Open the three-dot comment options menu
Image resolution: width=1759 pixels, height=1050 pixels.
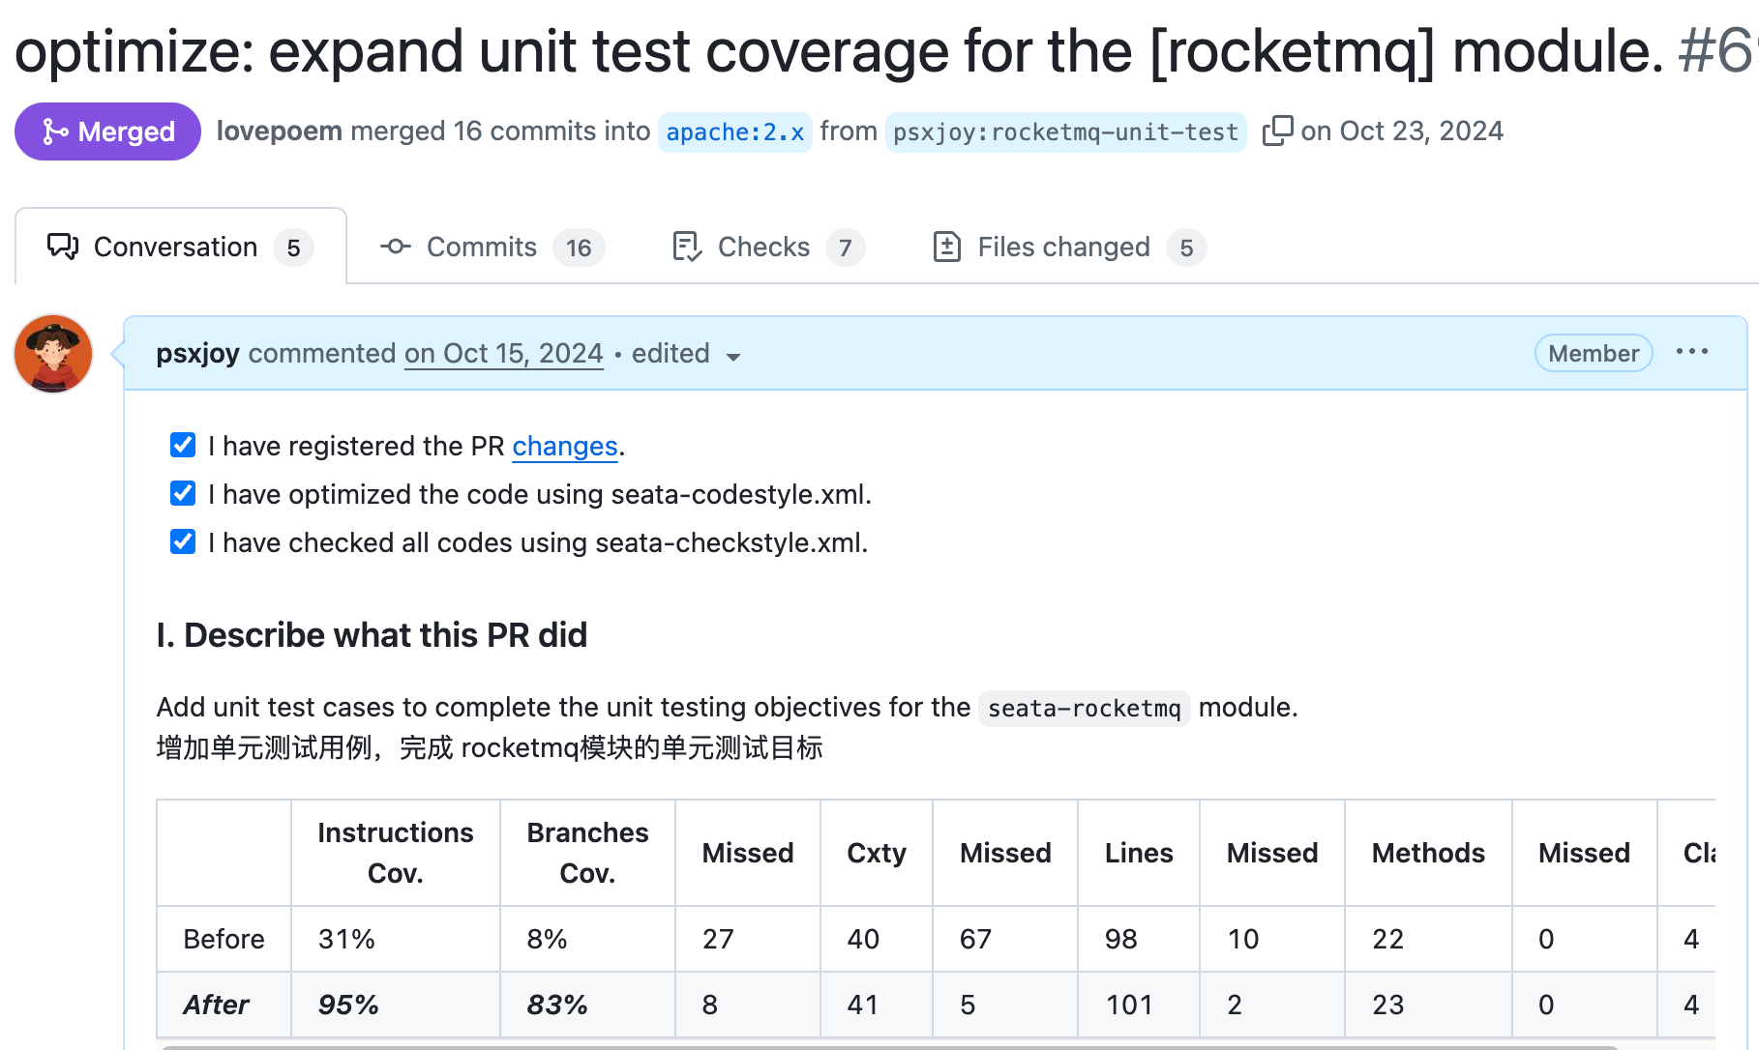click(x=1691, y=352)
